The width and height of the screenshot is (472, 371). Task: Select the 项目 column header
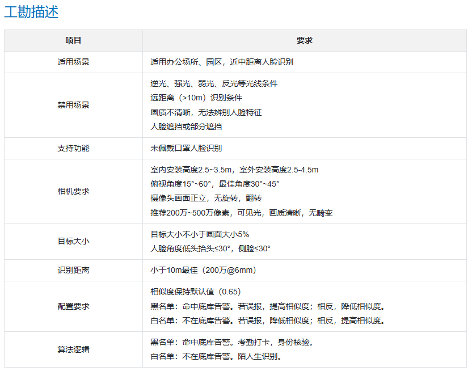pos(73,40)
